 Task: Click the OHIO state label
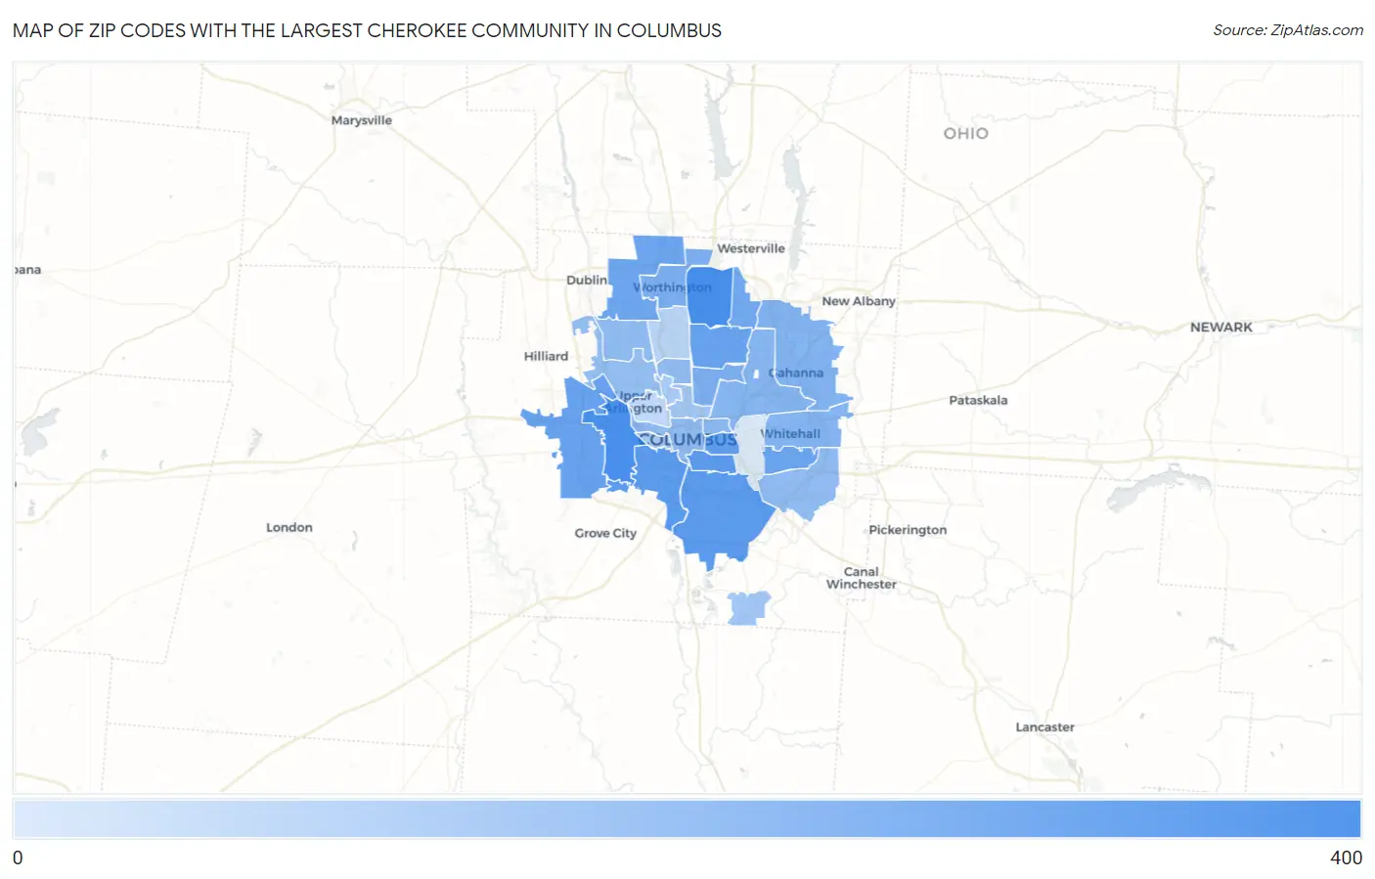tap(965, 133)
